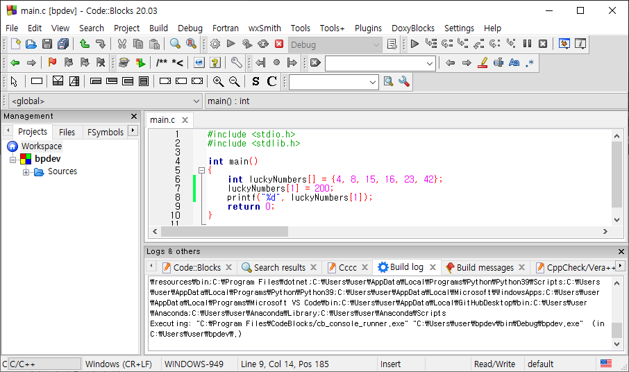
Task: Click the Rebuild icon
Action: (262, 44)
